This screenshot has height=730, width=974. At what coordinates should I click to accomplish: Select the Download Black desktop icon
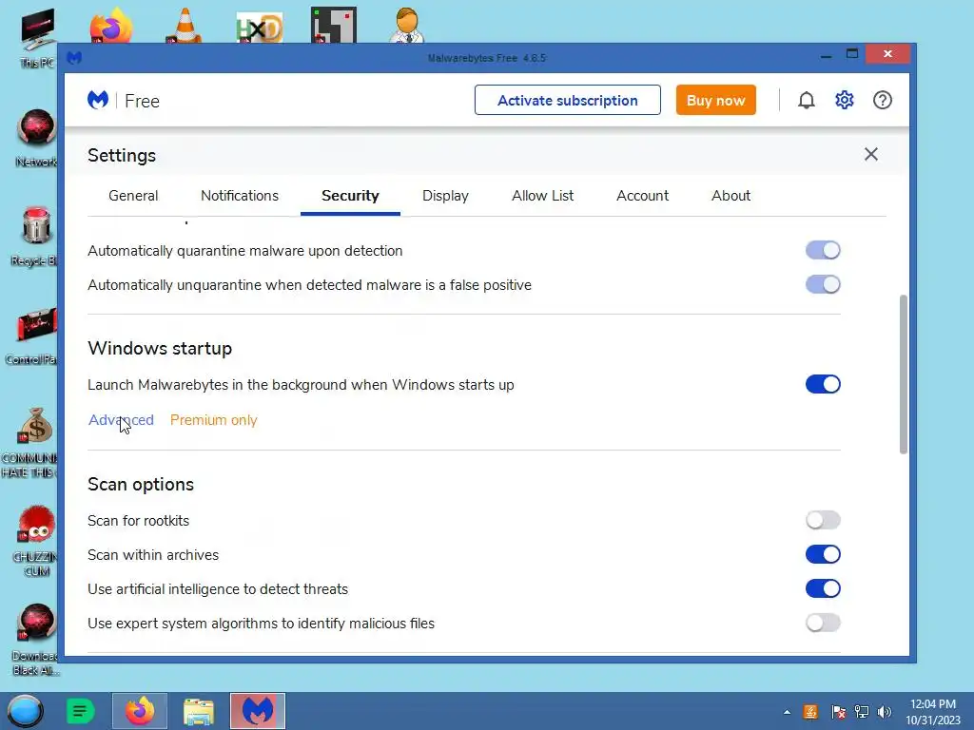[x=36, y=640]
